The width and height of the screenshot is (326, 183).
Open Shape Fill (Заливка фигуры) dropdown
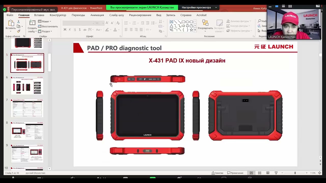point(238,21)
